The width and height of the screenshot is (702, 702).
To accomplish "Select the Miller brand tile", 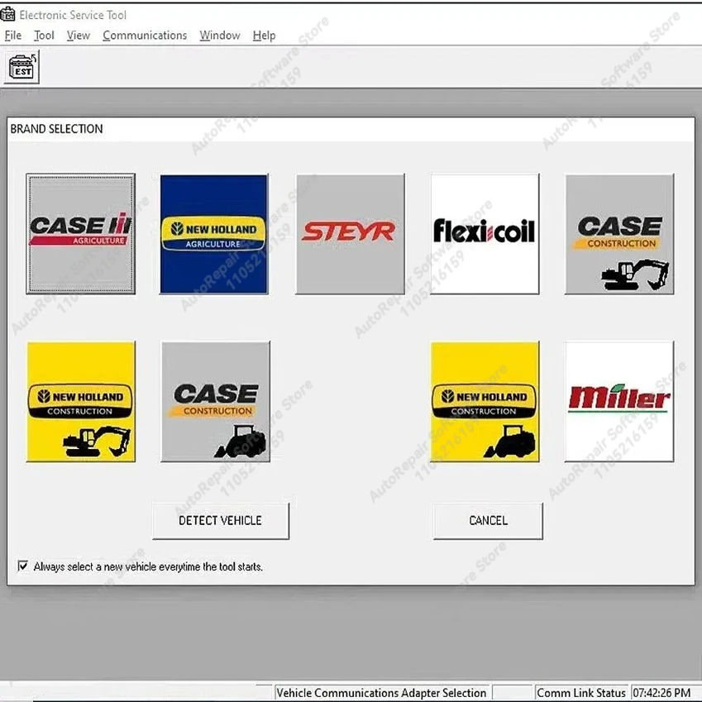I will [619, 401].
